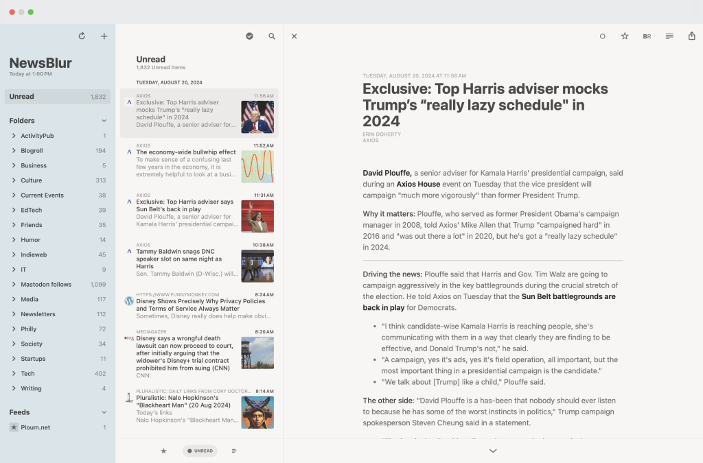
Task: Click the article headline title
Action: [x=485, y=105]
